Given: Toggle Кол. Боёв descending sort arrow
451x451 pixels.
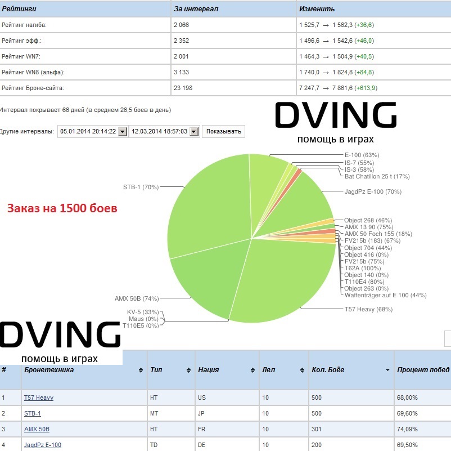Looking at the screenshot, I should 387,370.
